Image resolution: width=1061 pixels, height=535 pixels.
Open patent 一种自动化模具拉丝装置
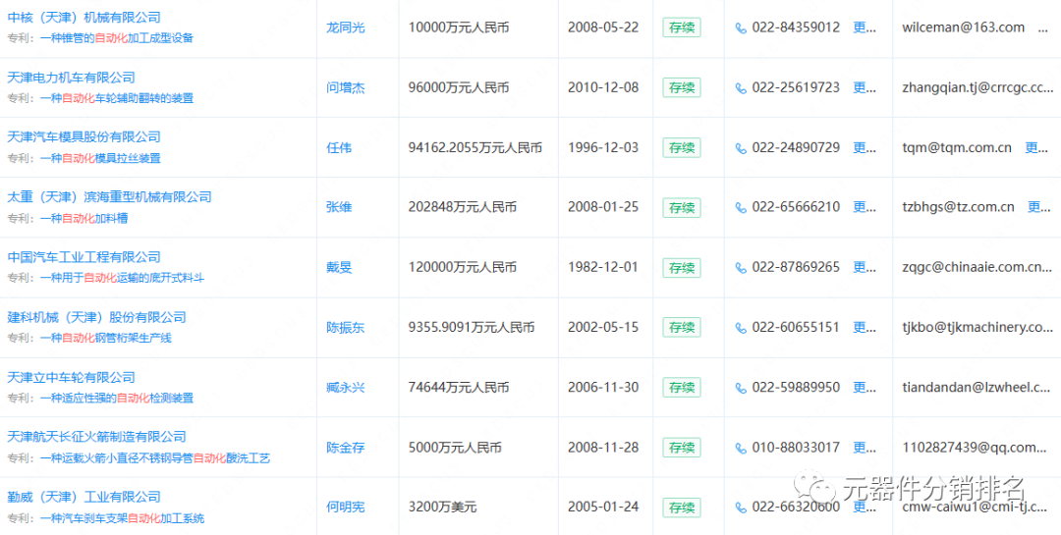tap(100, 158)
